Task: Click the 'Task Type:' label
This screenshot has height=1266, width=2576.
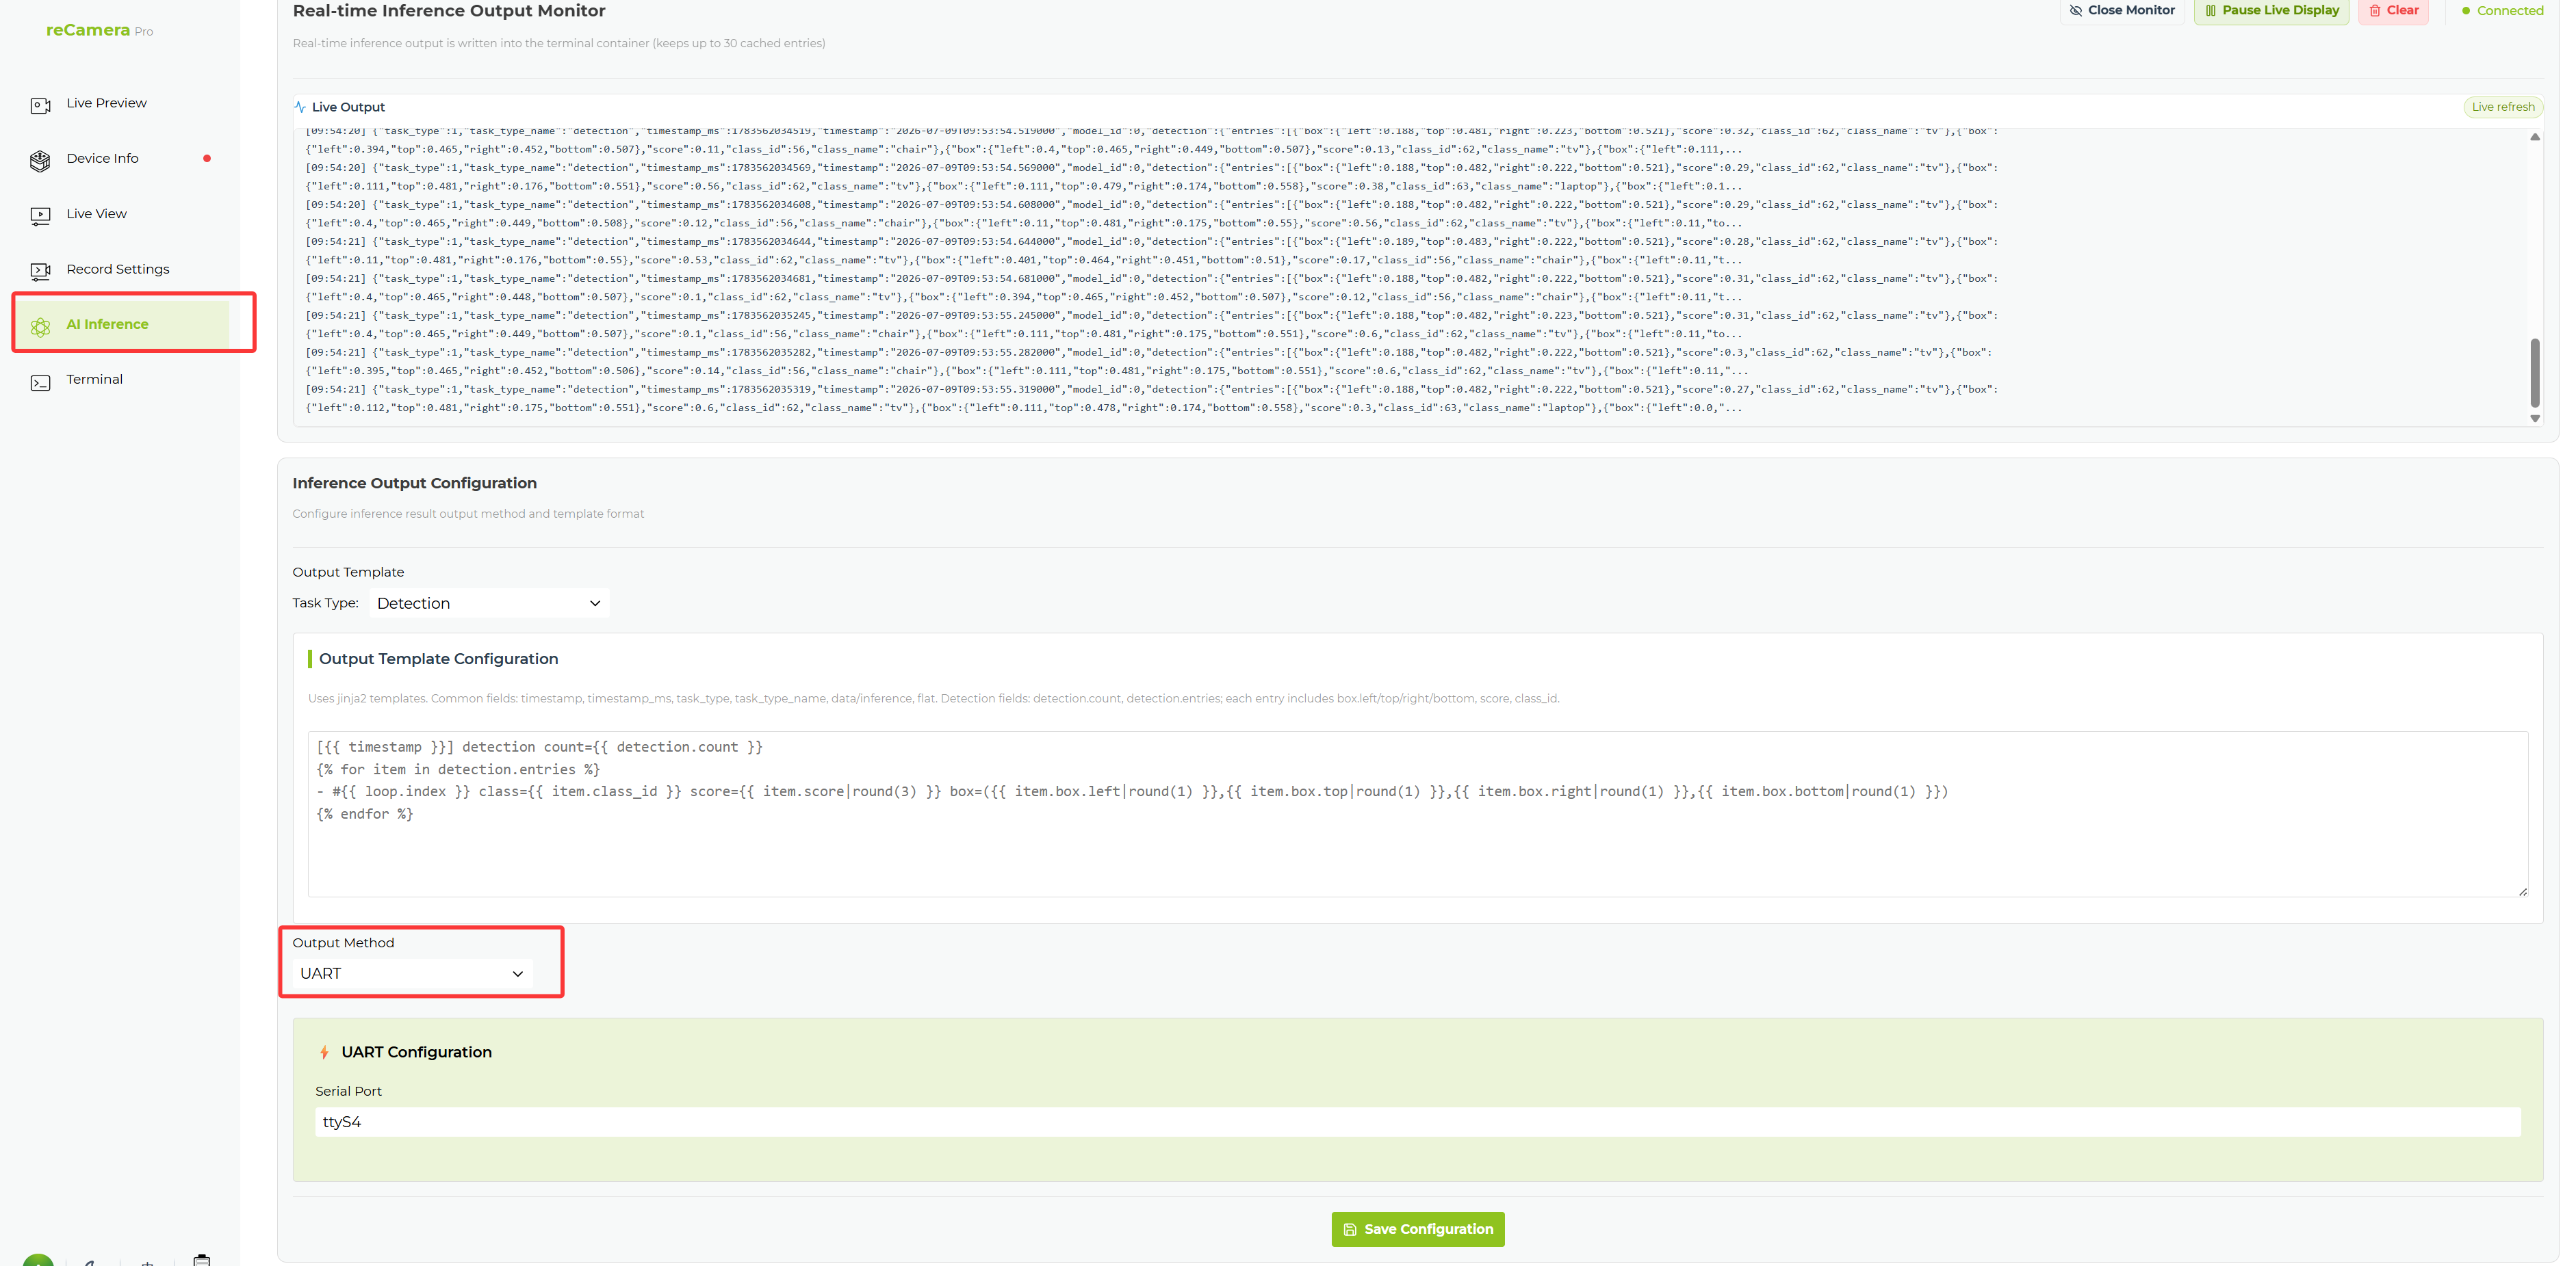Action: [x=326, y=603]
